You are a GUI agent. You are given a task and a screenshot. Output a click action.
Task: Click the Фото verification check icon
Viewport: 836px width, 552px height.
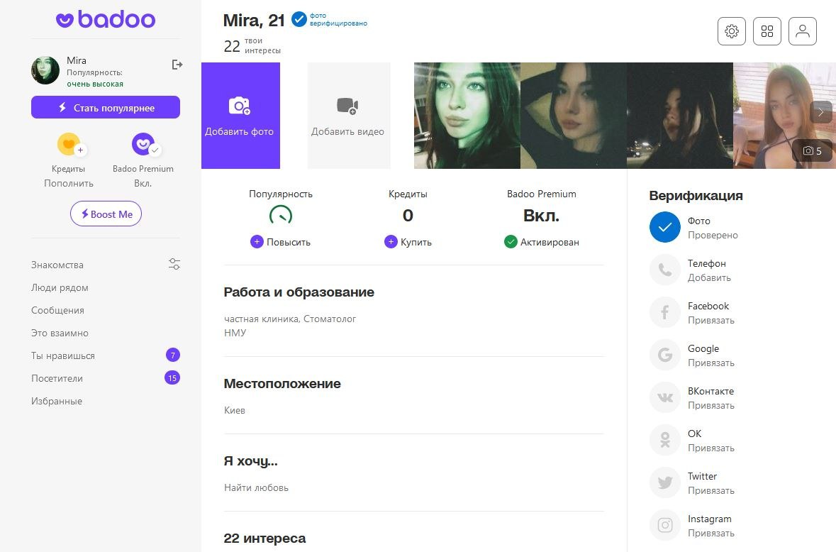pyautogui.click(x=665, y=227)
